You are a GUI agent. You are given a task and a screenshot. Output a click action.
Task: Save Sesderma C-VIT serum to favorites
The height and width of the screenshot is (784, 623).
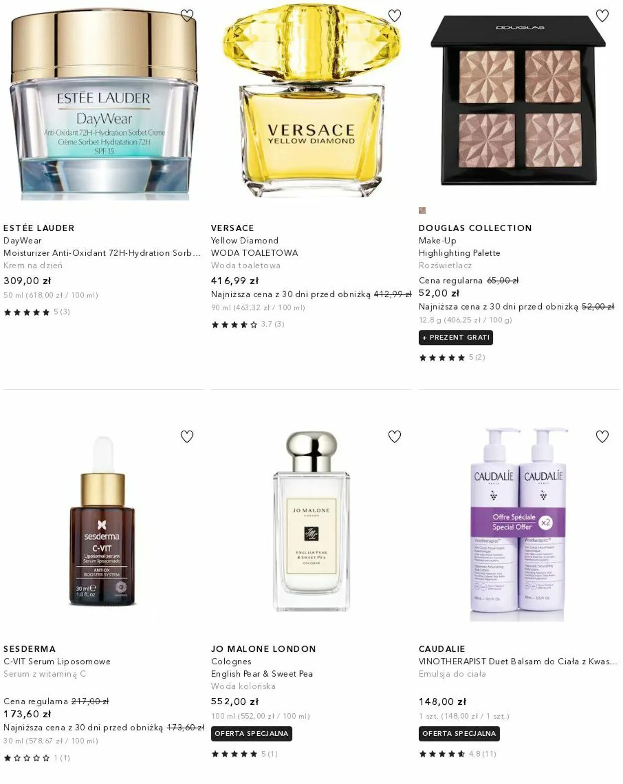187,437
